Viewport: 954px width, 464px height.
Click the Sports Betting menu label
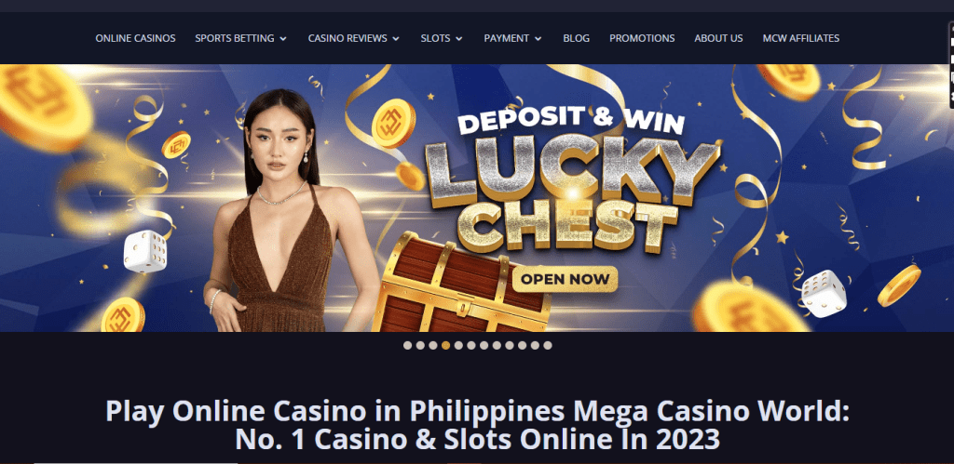tap(234, 37)
